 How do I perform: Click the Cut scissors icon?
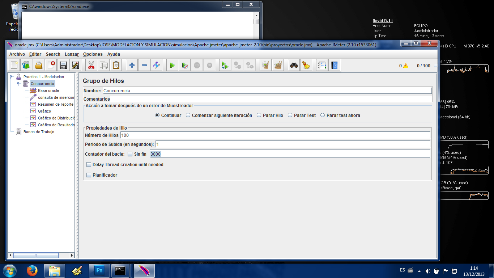point(91,66)
